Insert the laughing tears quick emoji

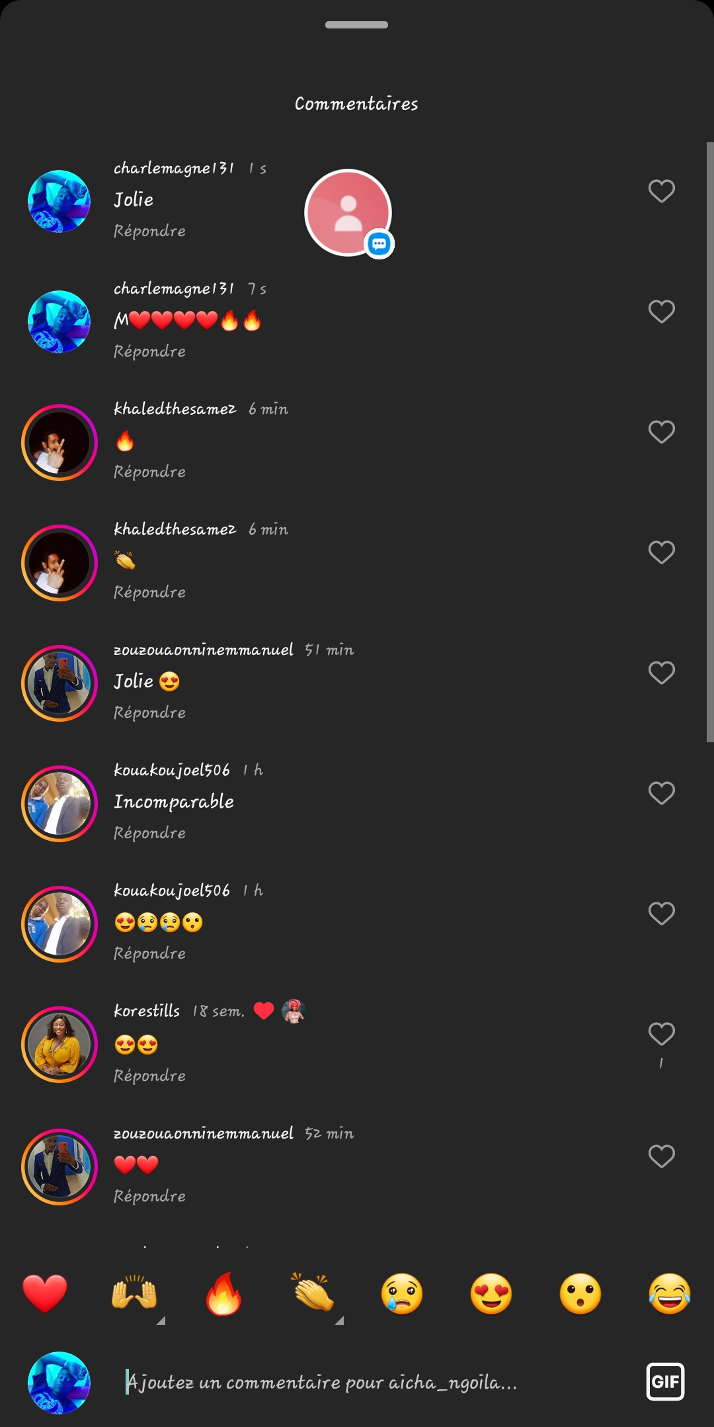click(x=670, y=1293)
